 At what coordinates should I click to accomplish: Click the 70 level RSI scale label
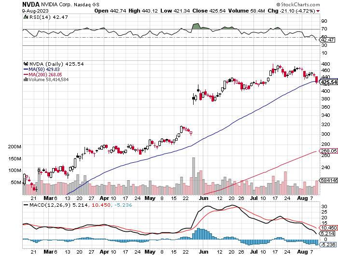324,28
